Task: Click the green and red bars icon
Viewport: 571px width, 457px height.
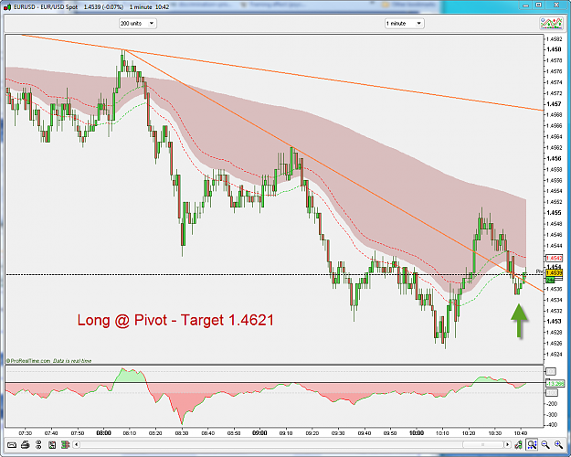Action: pos(65,444)
